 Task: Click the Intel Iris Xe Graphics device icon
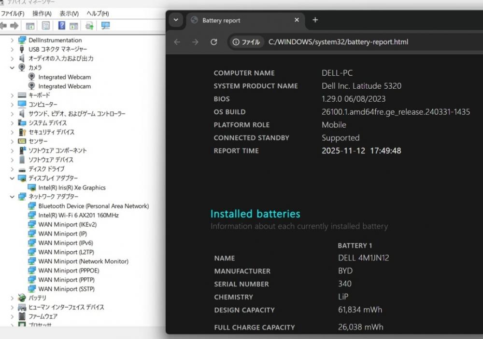(x=32, y=188)
